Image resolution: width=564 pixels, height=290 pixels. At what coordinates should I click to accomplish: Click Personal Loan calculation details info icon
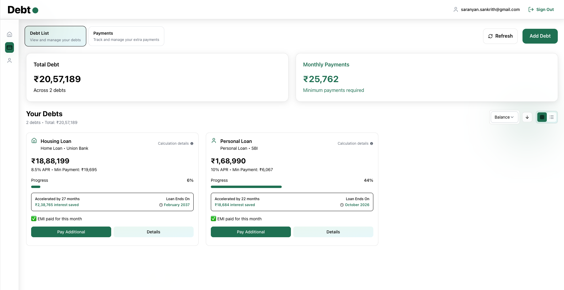click(x=372, y=144)
